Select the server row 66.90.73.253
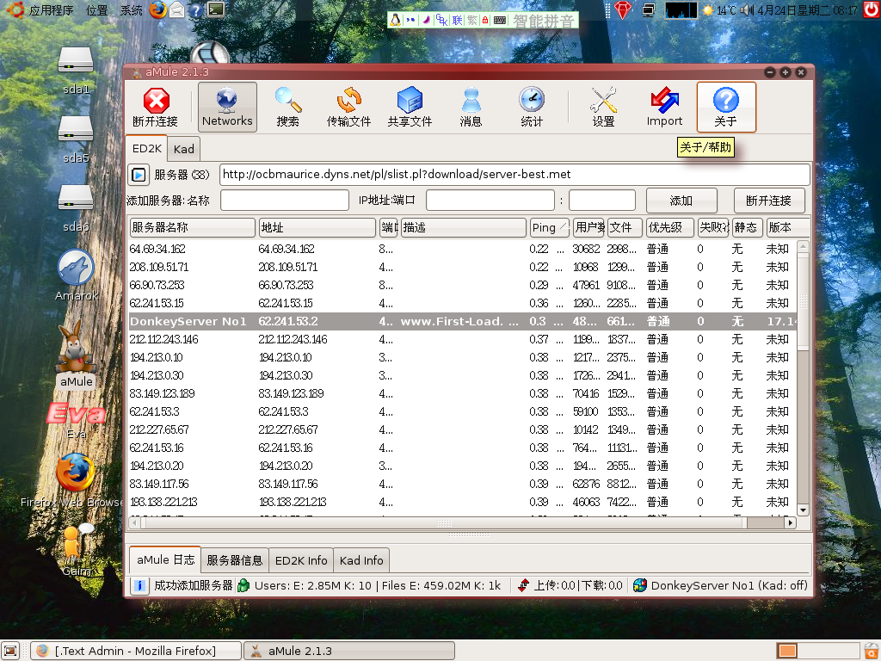881x661 pixels. [462, 285]
